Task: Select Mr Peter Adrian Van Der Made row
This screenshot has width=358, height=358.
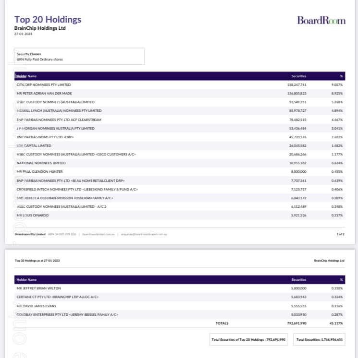Action: coord(44,94)
